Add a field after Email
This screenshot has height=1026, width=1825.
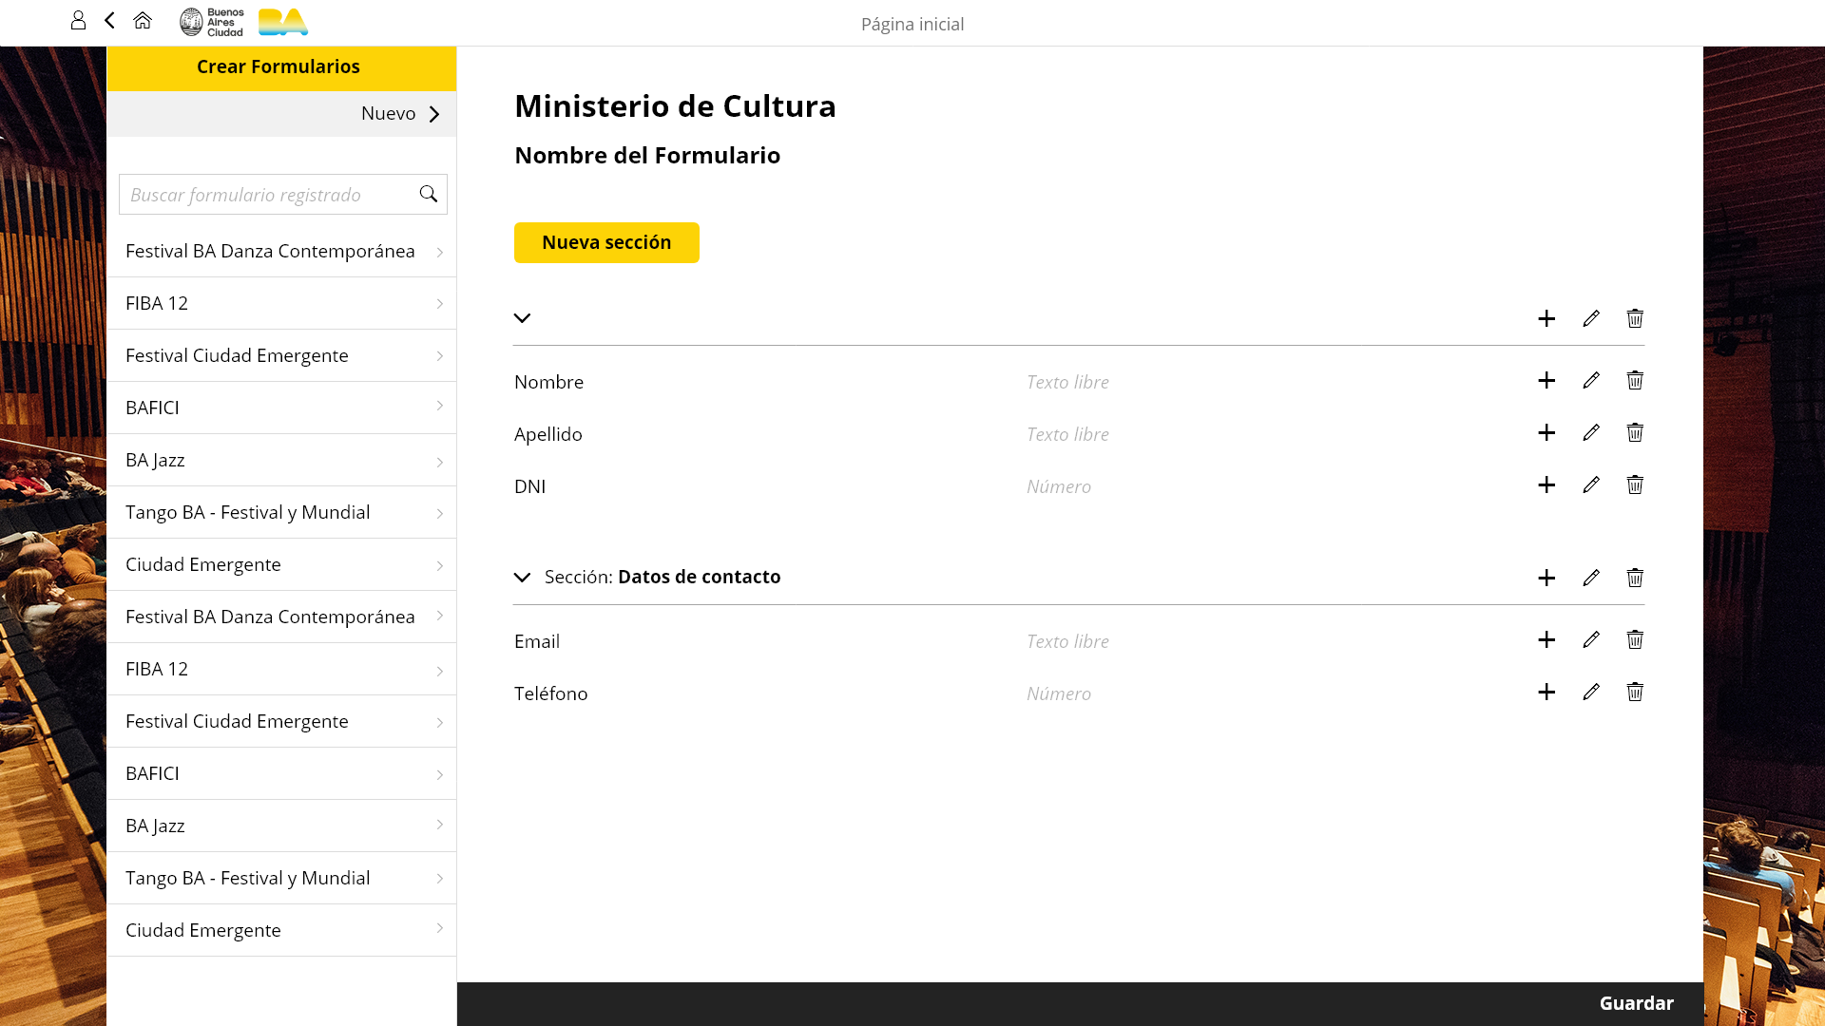tap(1546, 639)
